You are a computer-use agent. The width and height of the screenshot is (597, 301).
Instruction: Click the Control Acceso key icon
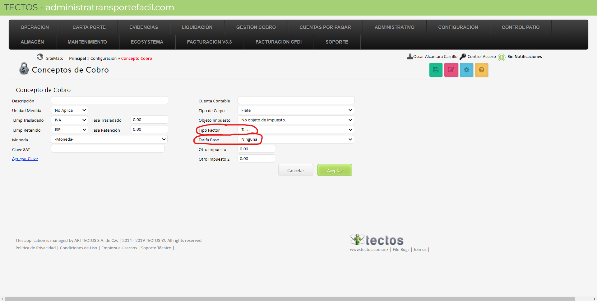[x=463, y=57]
